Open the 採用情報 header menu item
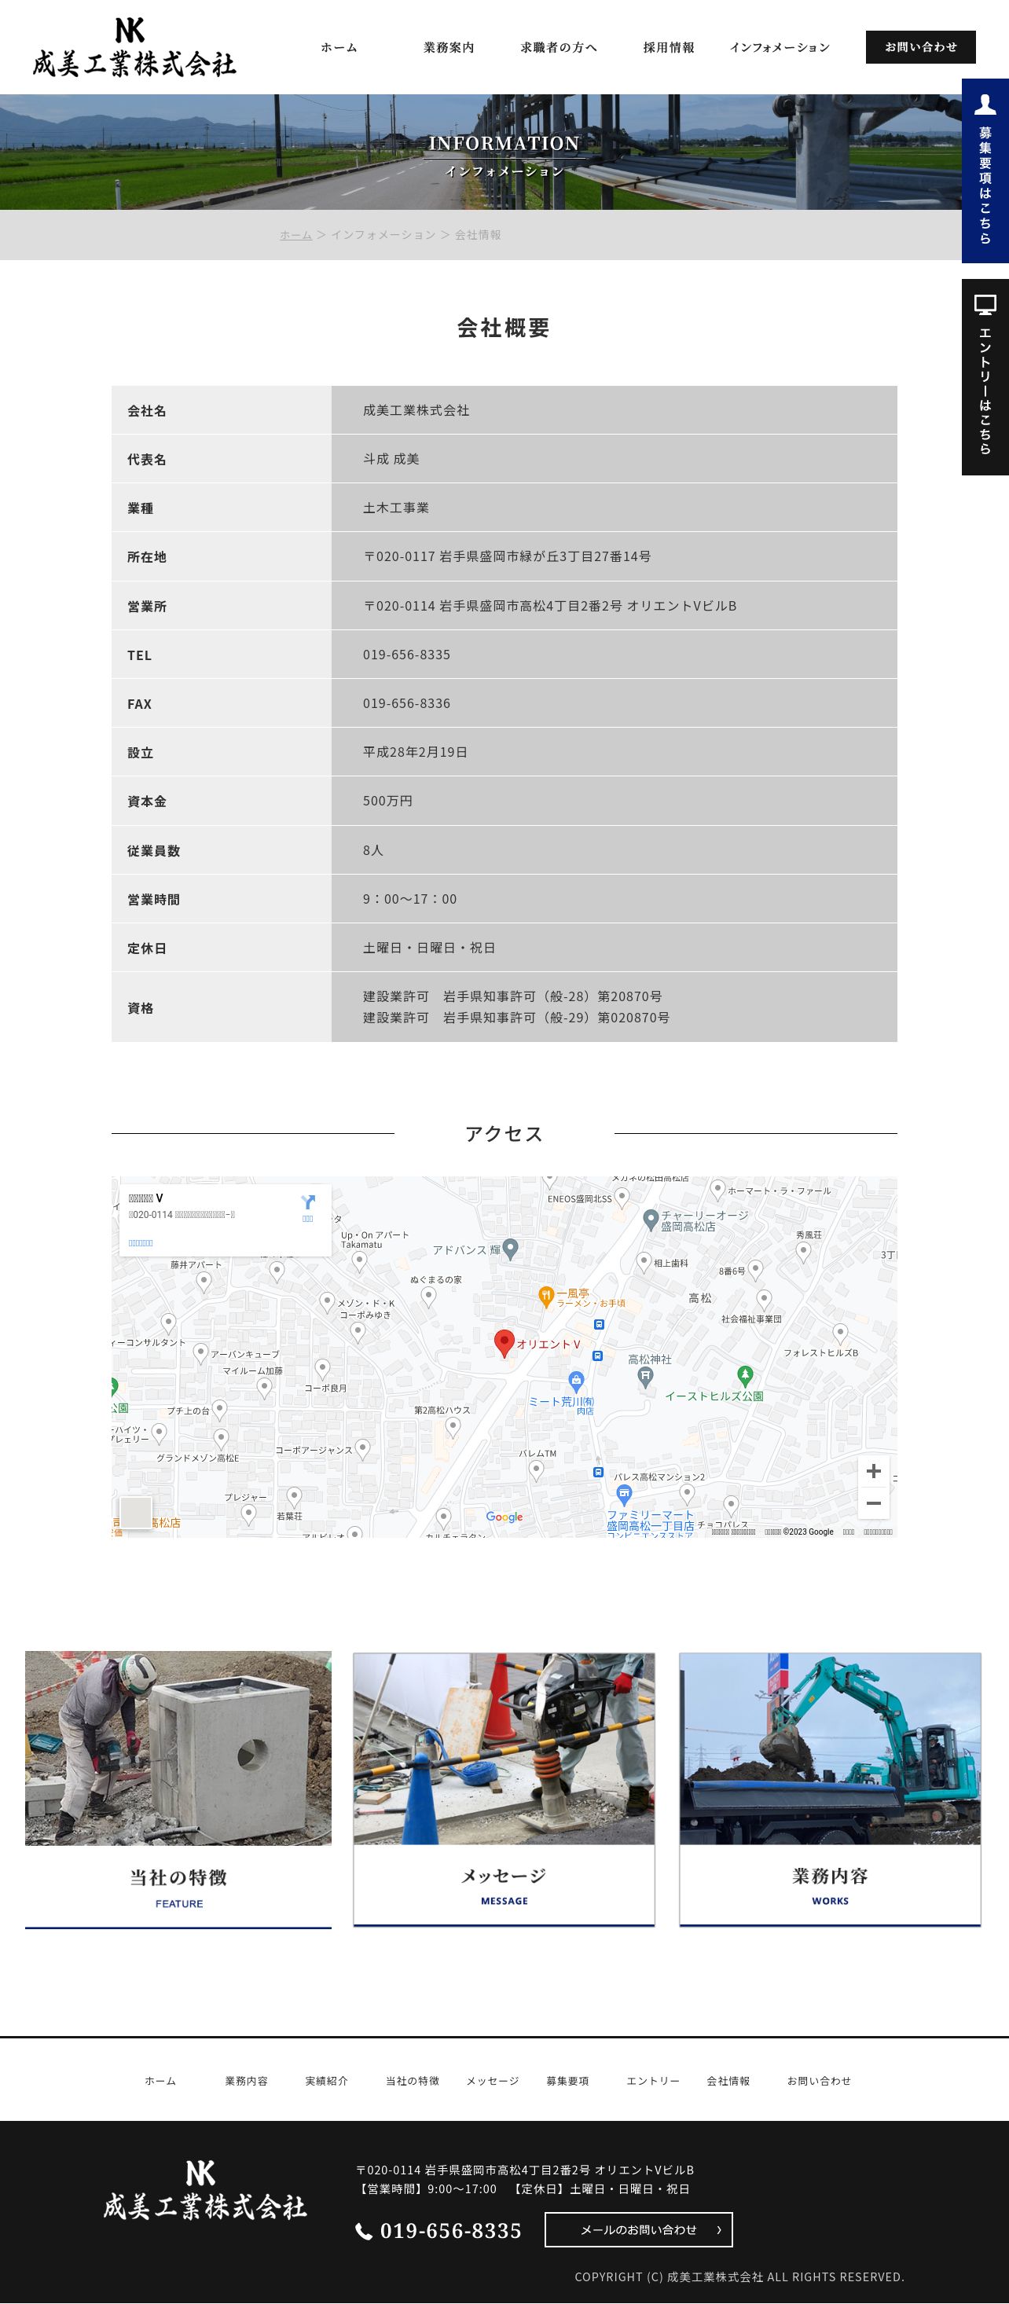The height and width of the screenshot is (2304, 1009). pos(669,47)
